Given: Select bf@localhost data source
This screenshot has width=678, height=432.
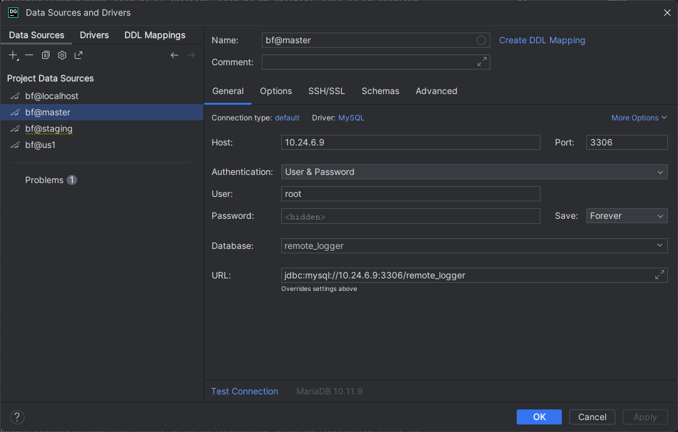Looking at the screenshot, I should [x=102, y=96].
